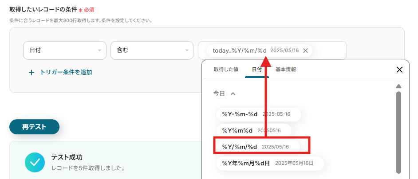Click the レコードを5件取得しました。 message
418x179 pixels.
pyautogui.click(x=88, y=168)
